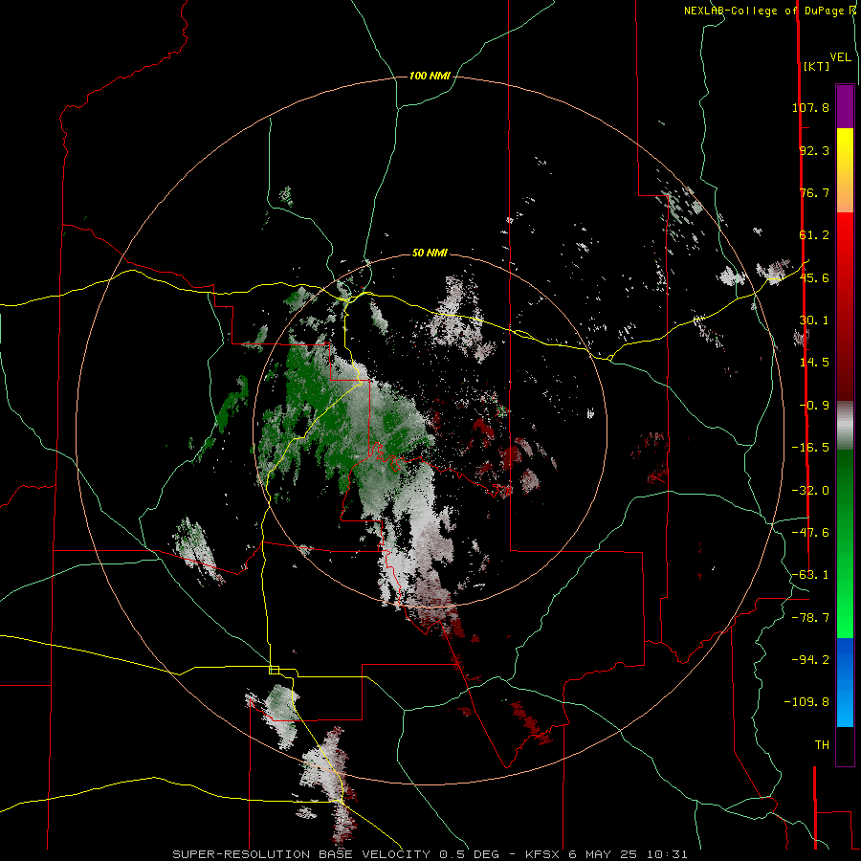Screen dimensions: 861x861
Task: Select the -32.0 legend value
Action: (810, 491)
